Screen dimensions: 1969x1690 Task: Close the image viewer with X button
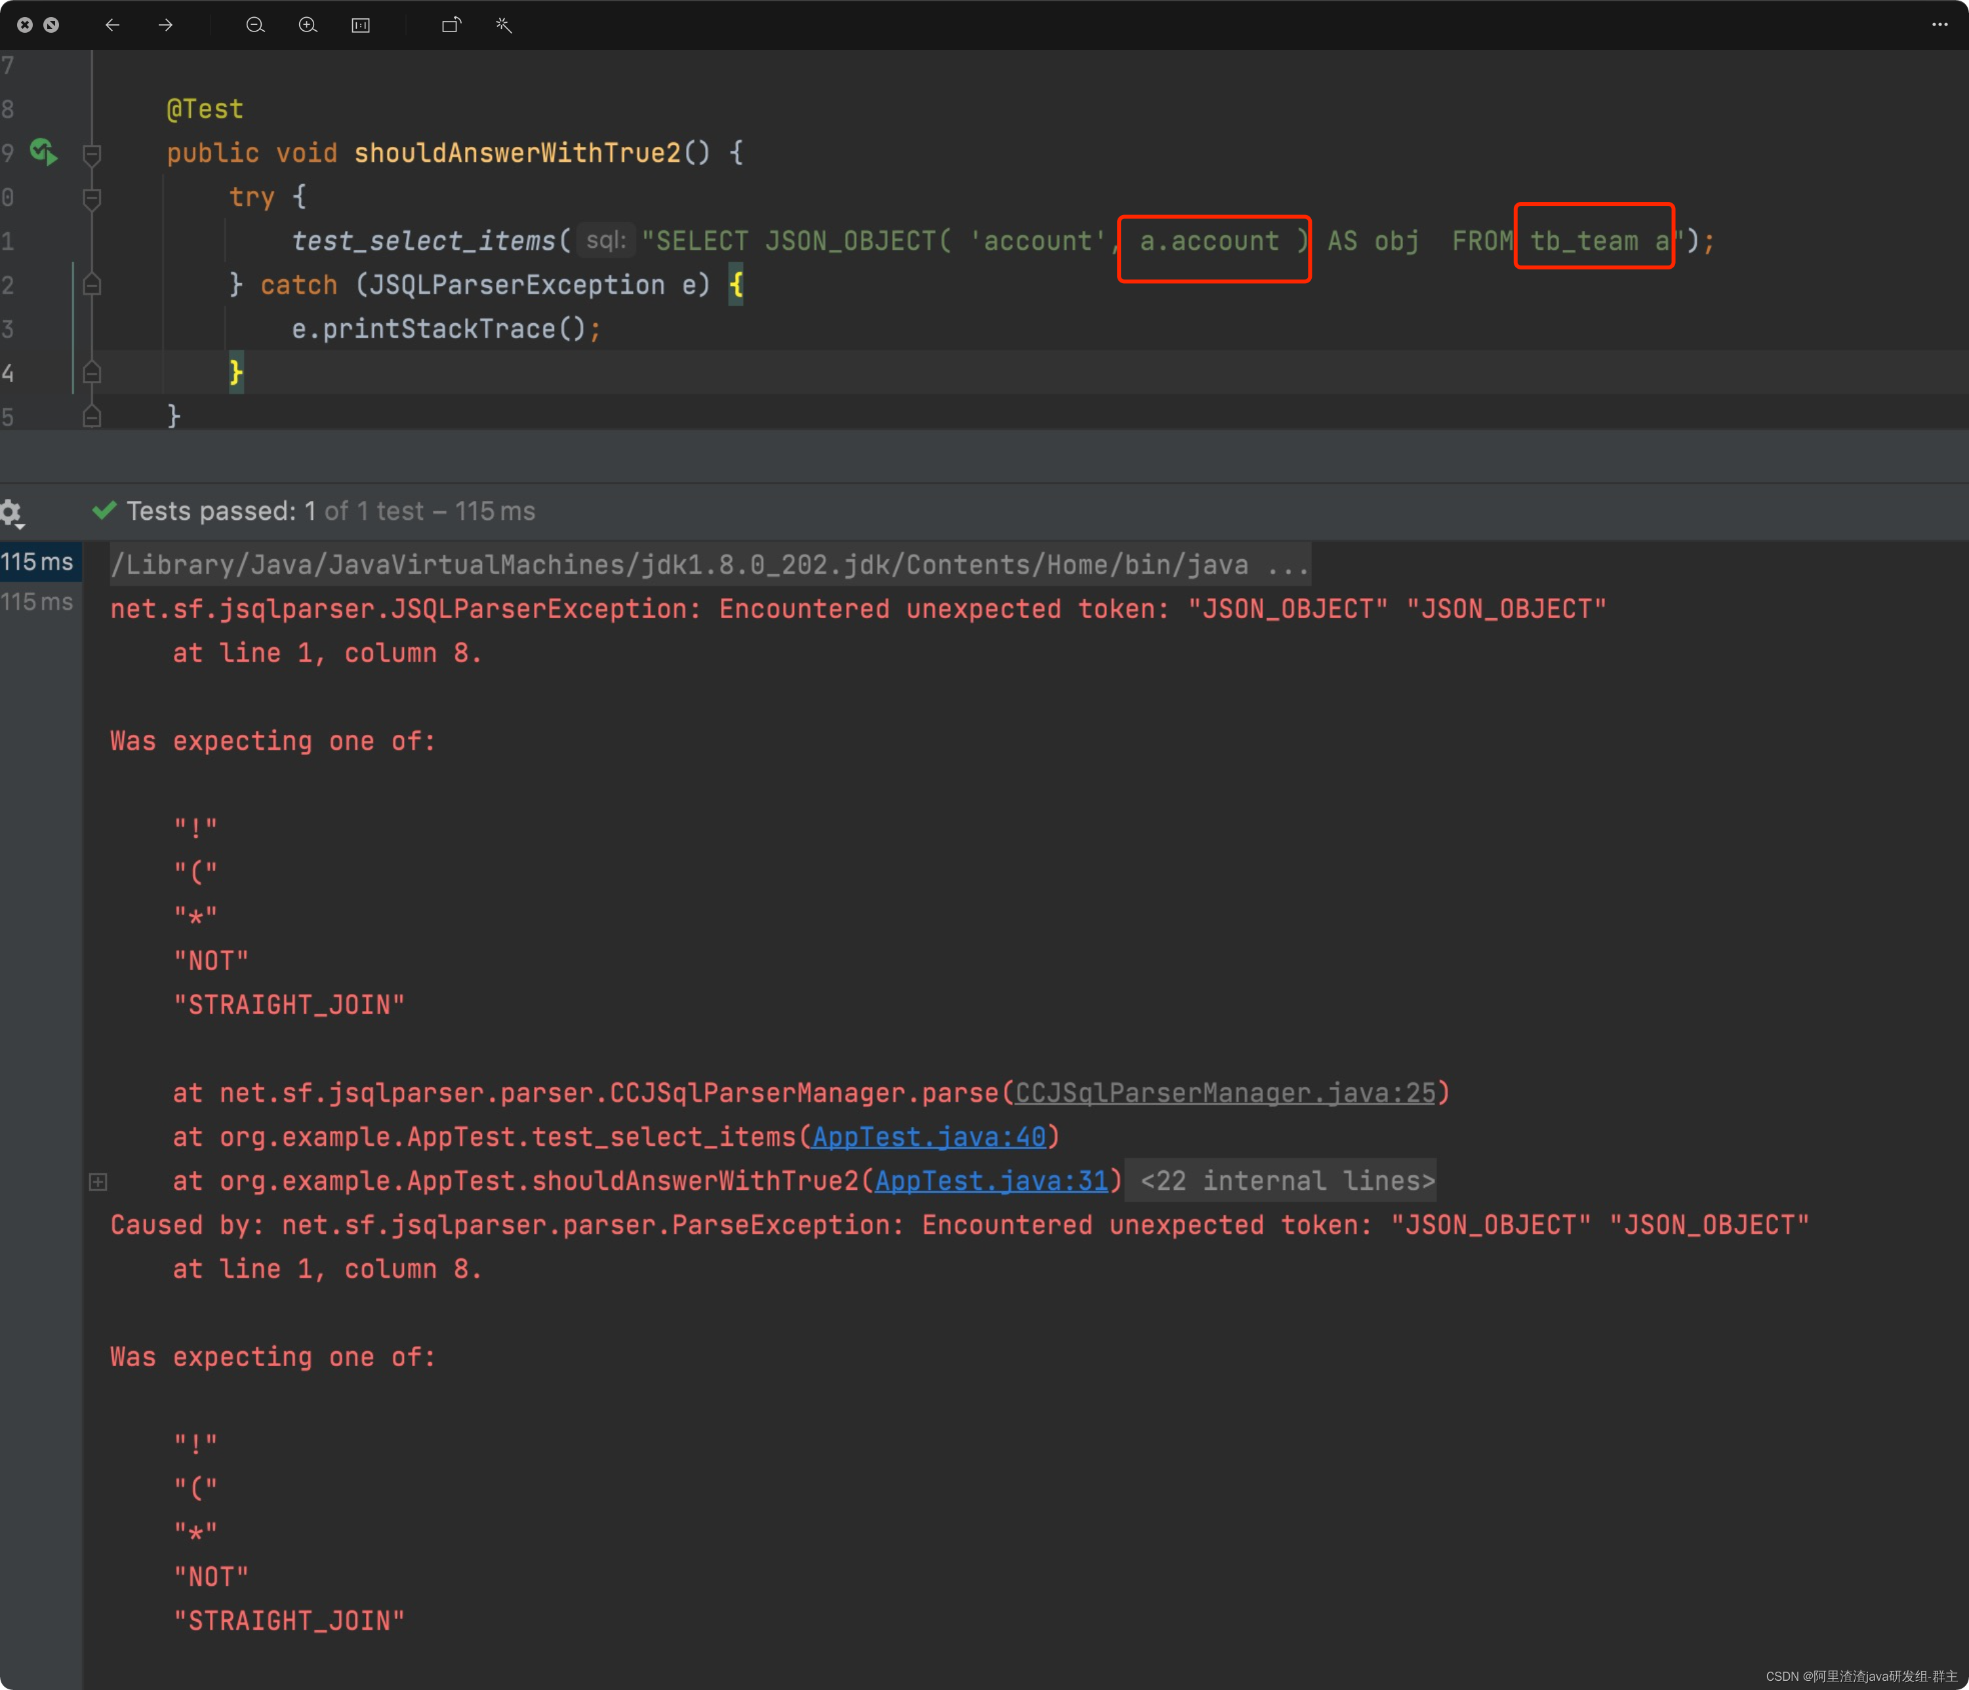(x=25, y=26)
